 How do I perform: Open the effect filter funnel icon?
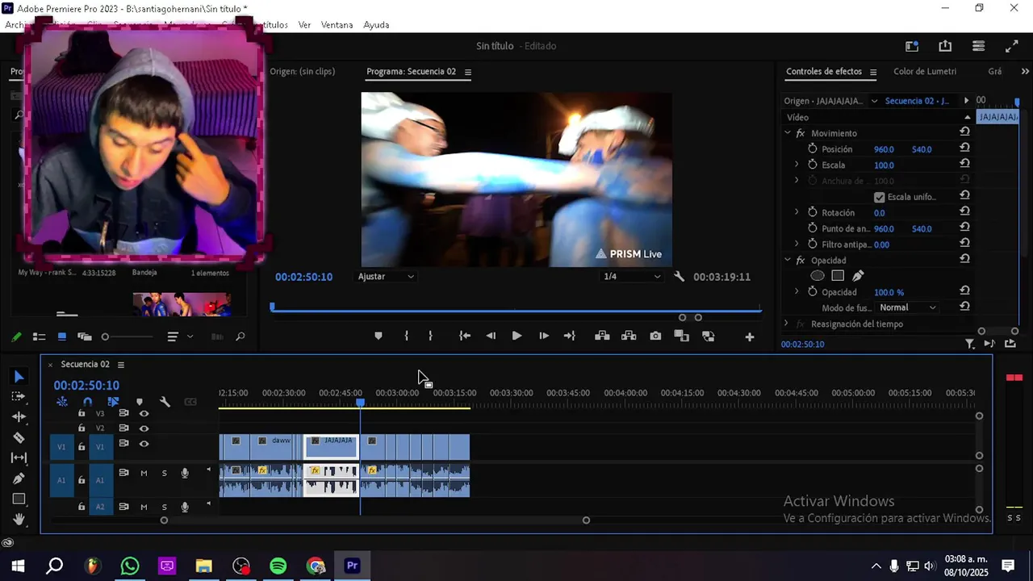[970, 344]
